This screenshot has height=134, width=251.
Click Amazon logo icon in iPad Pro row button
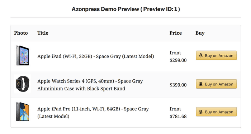pos(200,111)
